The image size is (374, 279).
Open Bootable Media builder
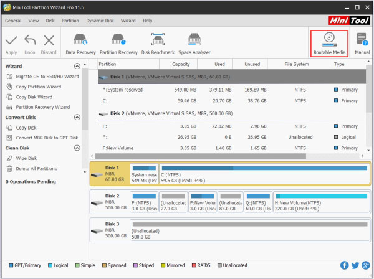[329, 44]
